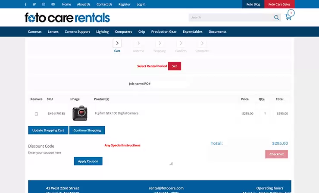Open the Facebook social icon
Image resolution: width=319 pixels, height=193 pixels.
pos(25,4)
